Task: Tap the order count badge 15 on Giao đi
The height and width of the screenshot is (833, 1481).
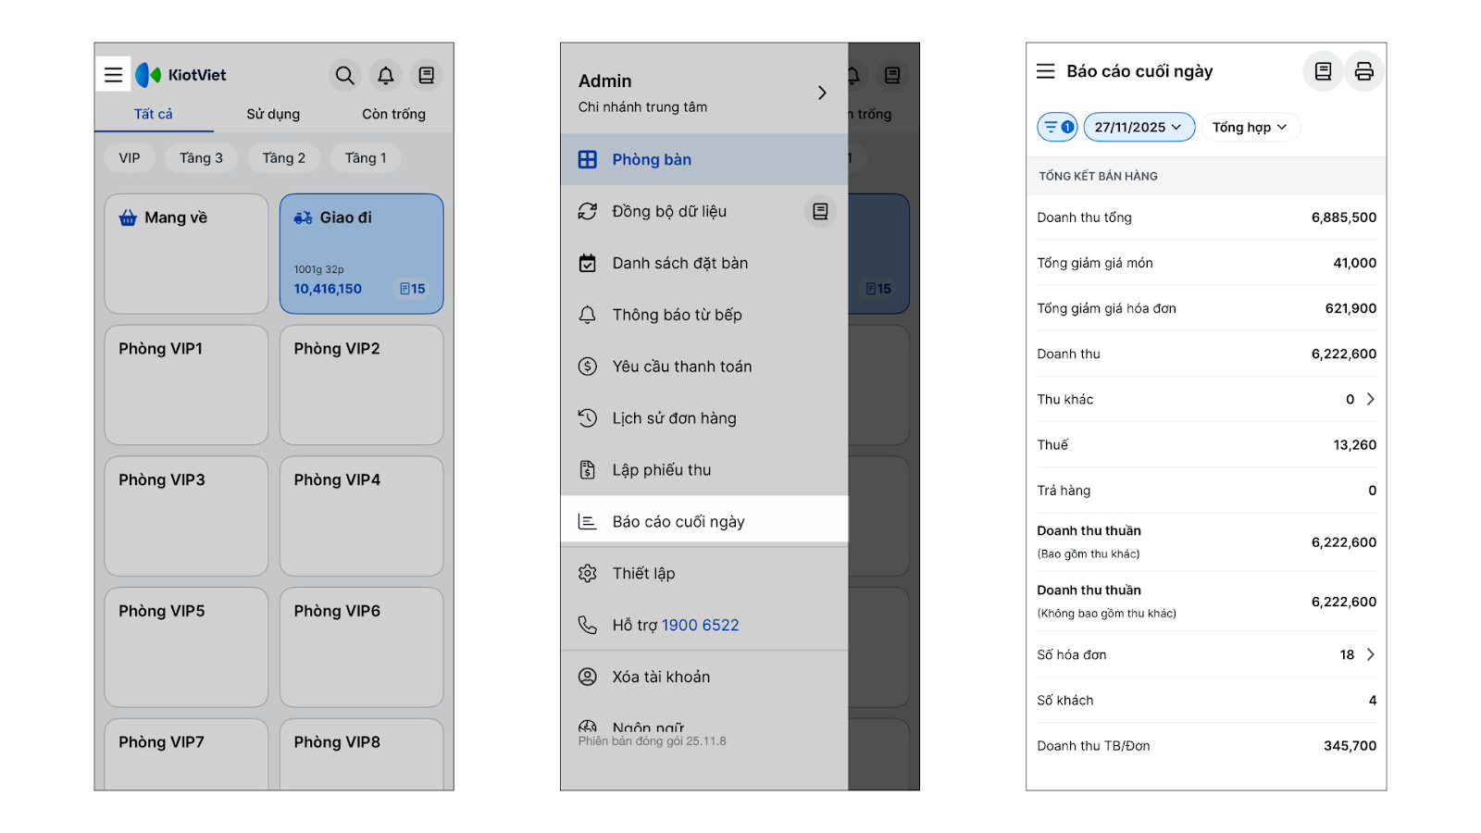Action: coord(413,289)
